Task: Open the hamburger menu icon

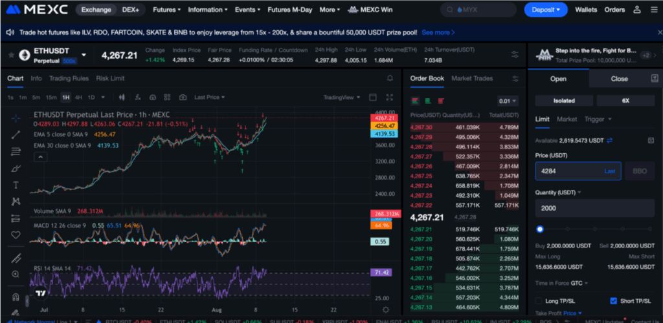Action: (x=654, y=10)
